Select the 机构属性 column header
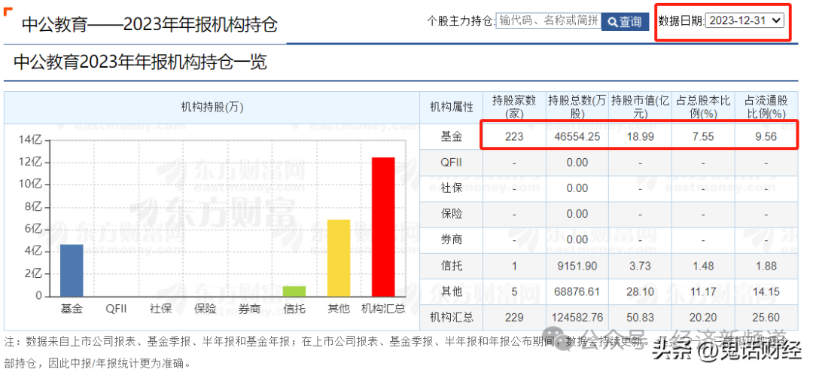 click(x=451, y=108)
